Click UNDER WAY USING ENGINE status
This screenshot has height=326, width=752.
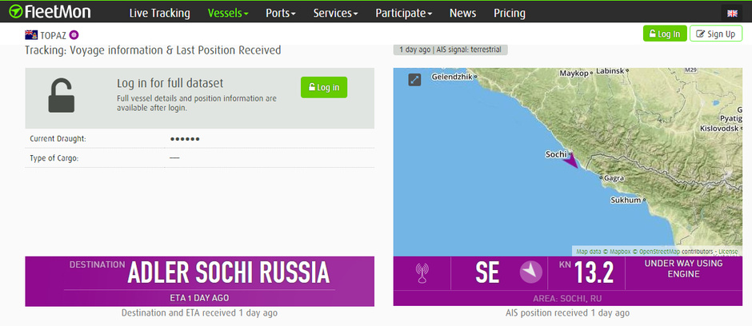pyautogui.click(x=683, y=268)
